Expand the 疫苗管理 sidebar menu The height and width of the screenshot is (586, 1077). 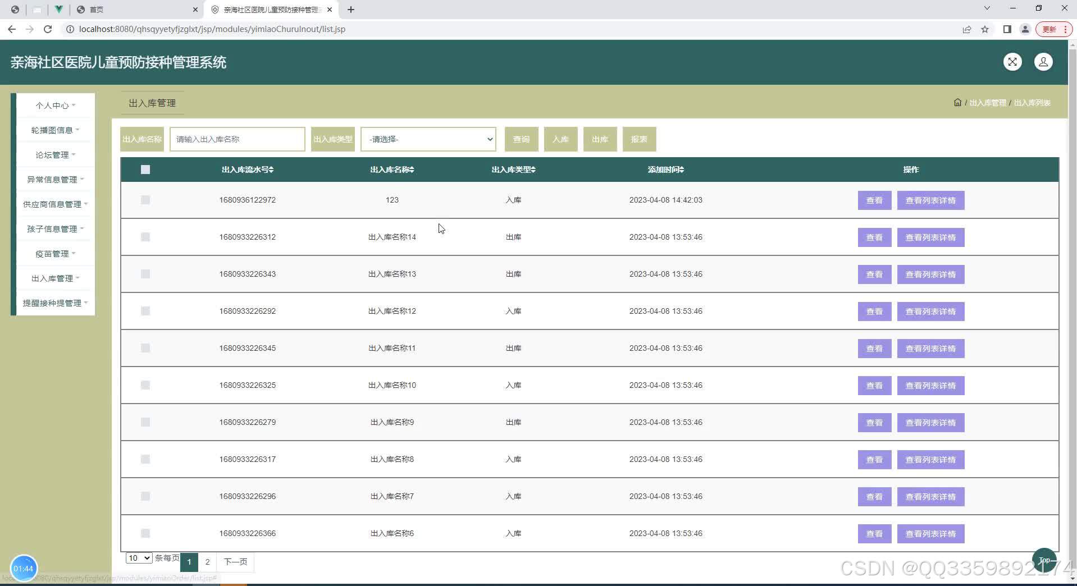click(x=55, y=254)
